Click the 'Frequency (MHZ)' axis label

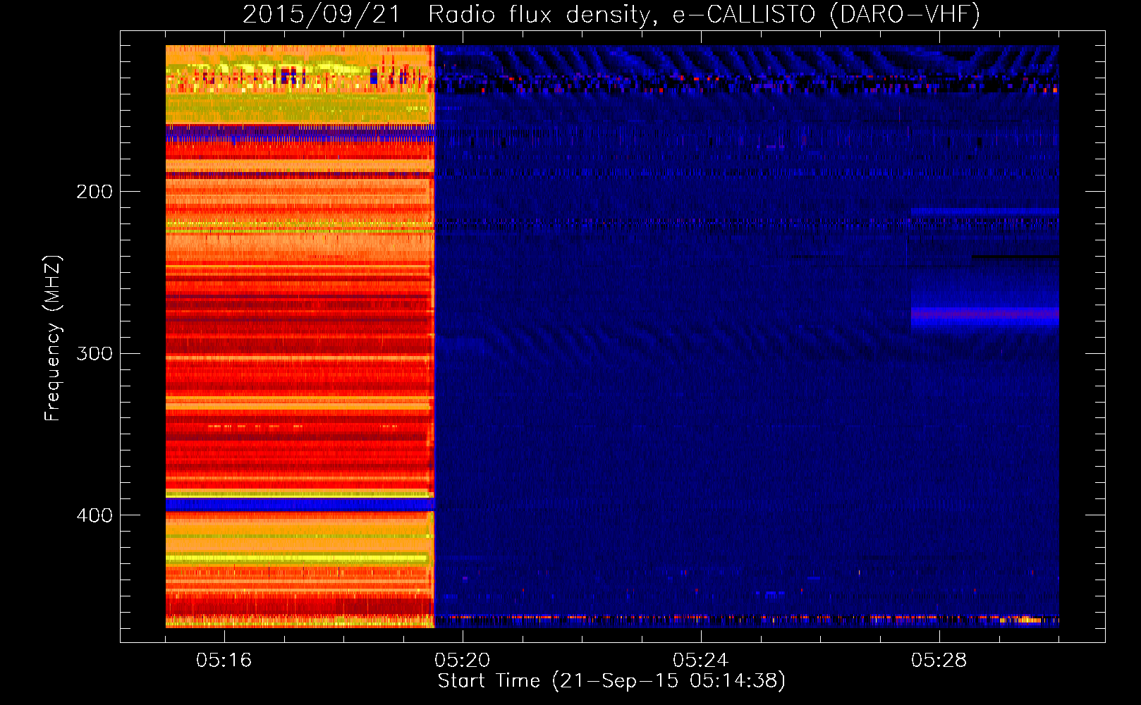tap(53, 338)
